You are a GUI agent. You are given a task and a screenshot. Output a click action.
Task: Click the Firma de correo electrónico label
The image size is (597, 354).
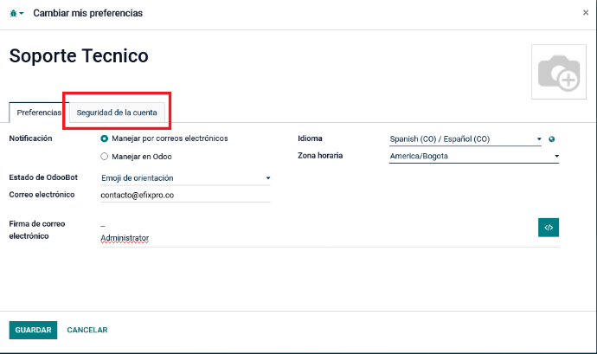(36, 229)
